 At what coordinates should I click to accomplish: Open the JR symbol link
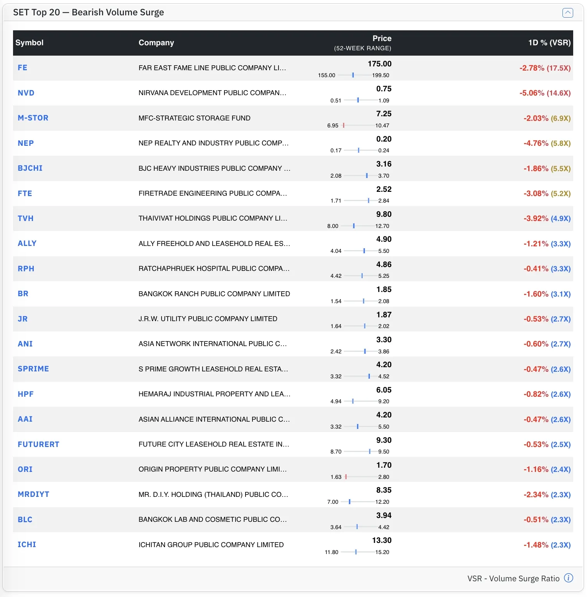pyautogui.click(x=23, y=319)
